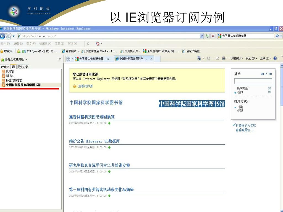This screenshot has width=283, height=212.
Task: Open the 中国科学院国家科学图书馆 feed title link
Action: pyautogui.click(x=96, y=103)
